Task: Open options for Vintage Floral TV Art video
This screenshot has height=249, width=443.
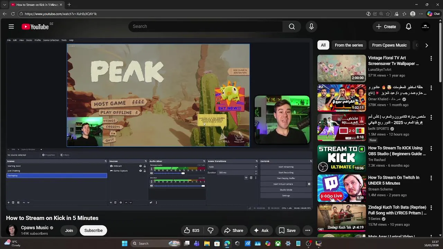Action: [431, 58]
